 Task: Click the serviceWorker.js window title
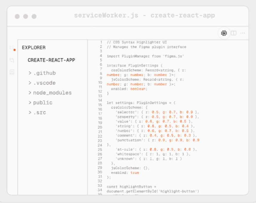point(144,16)
